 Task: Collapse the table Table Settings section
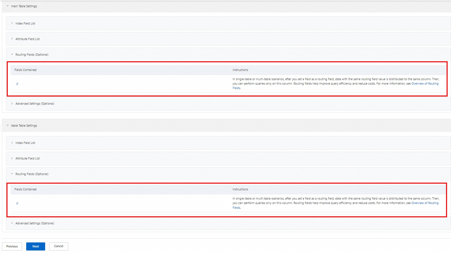point(8,126)
